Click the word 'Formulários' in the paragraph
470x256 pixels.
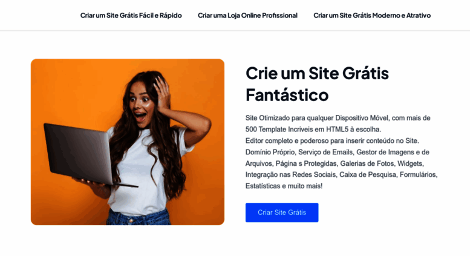point(418,175)
